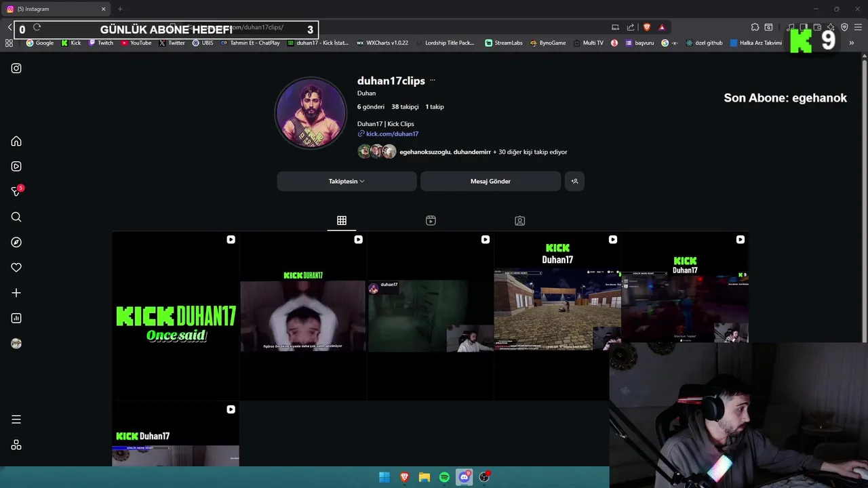View the 38 takipçi followers list

pos(405,107)
